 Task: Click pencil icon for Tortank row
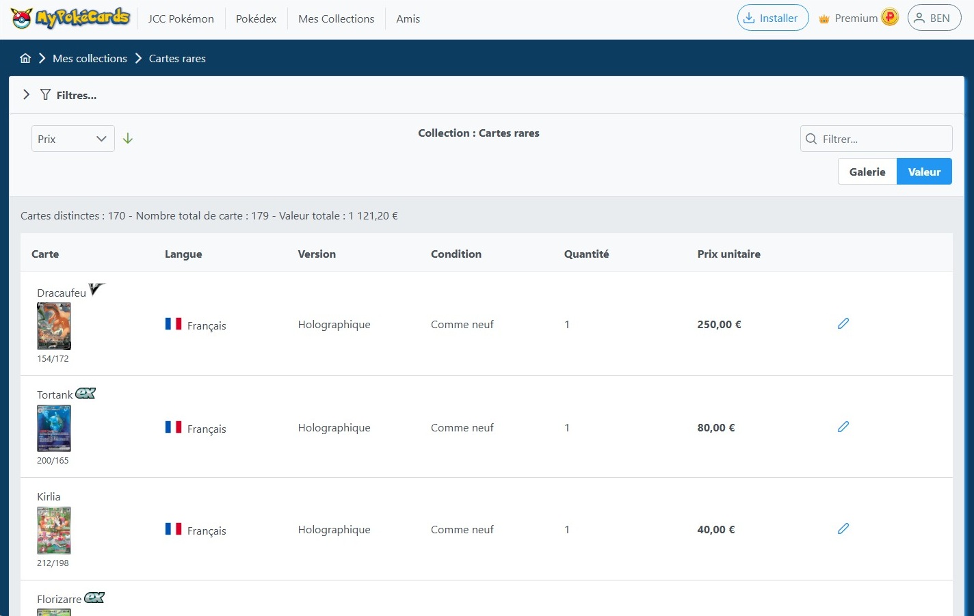point(843,427)
